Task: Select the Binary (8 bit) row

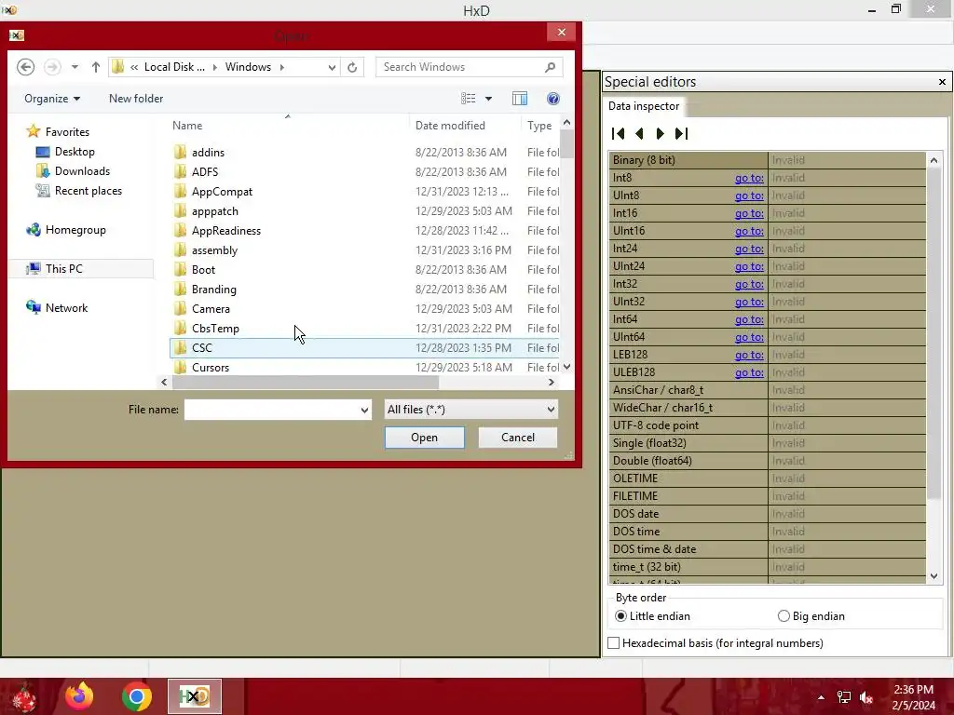Action: [x=768, y=160]
